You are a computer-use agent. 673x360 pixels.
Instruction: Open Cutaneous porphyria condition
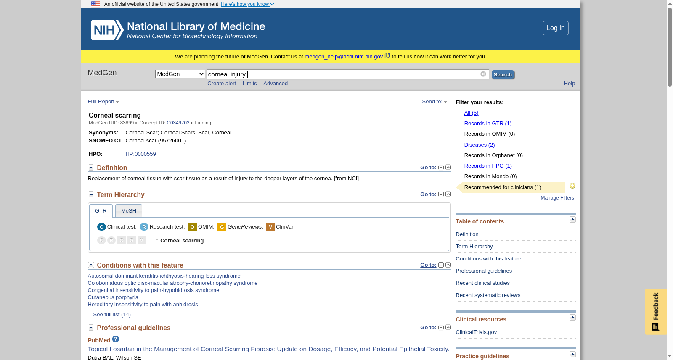click(113, 297)
